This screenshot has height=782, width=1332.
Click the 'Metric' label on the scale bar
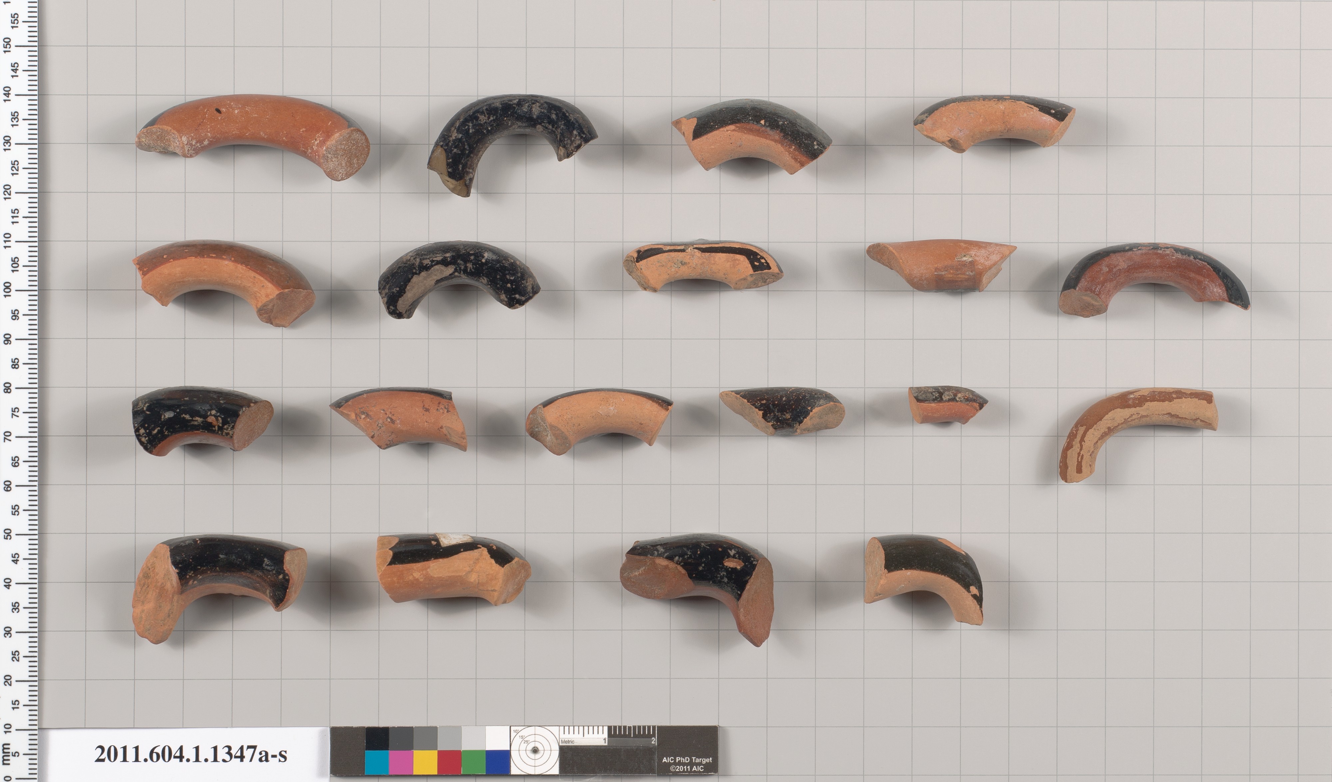coord(567,742)
